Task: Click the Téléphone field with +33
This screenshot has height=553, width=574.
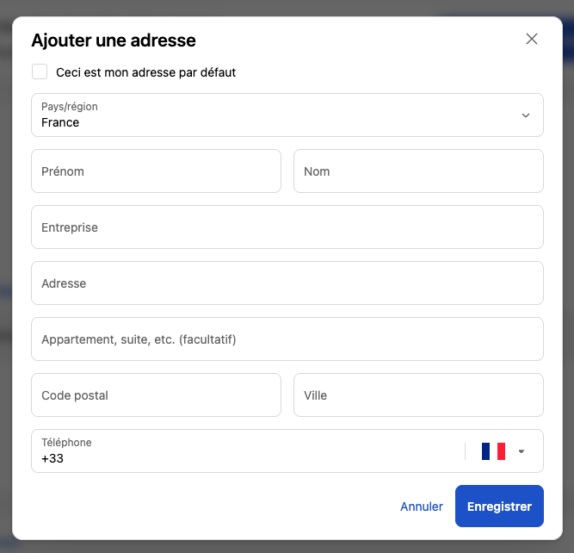Action: [x=241, y=457]
